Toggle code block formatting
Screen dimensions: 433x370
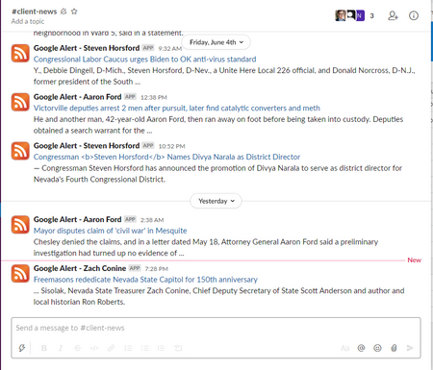(x=178, y=348)
